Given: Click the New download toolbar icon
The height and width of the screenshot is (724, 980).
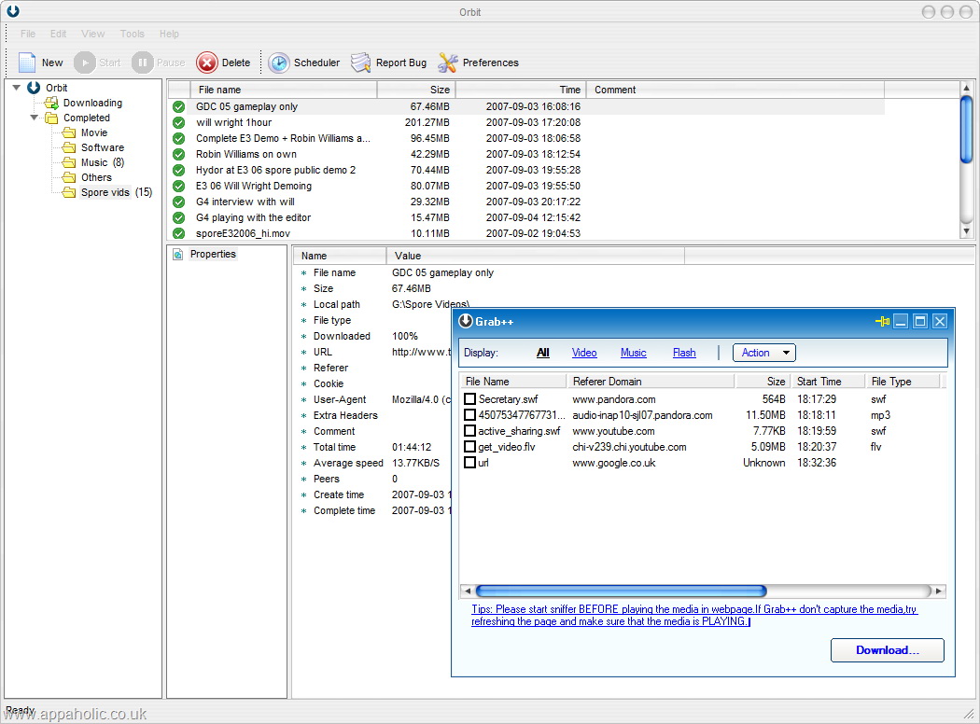Looking at the screenshot, I should point(27,63).
